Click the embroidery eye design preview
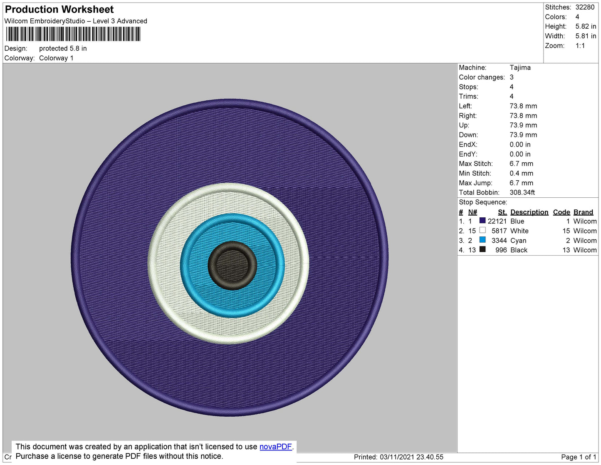Image resolution: width=601 pixels, height=465 pixels. 230,258
